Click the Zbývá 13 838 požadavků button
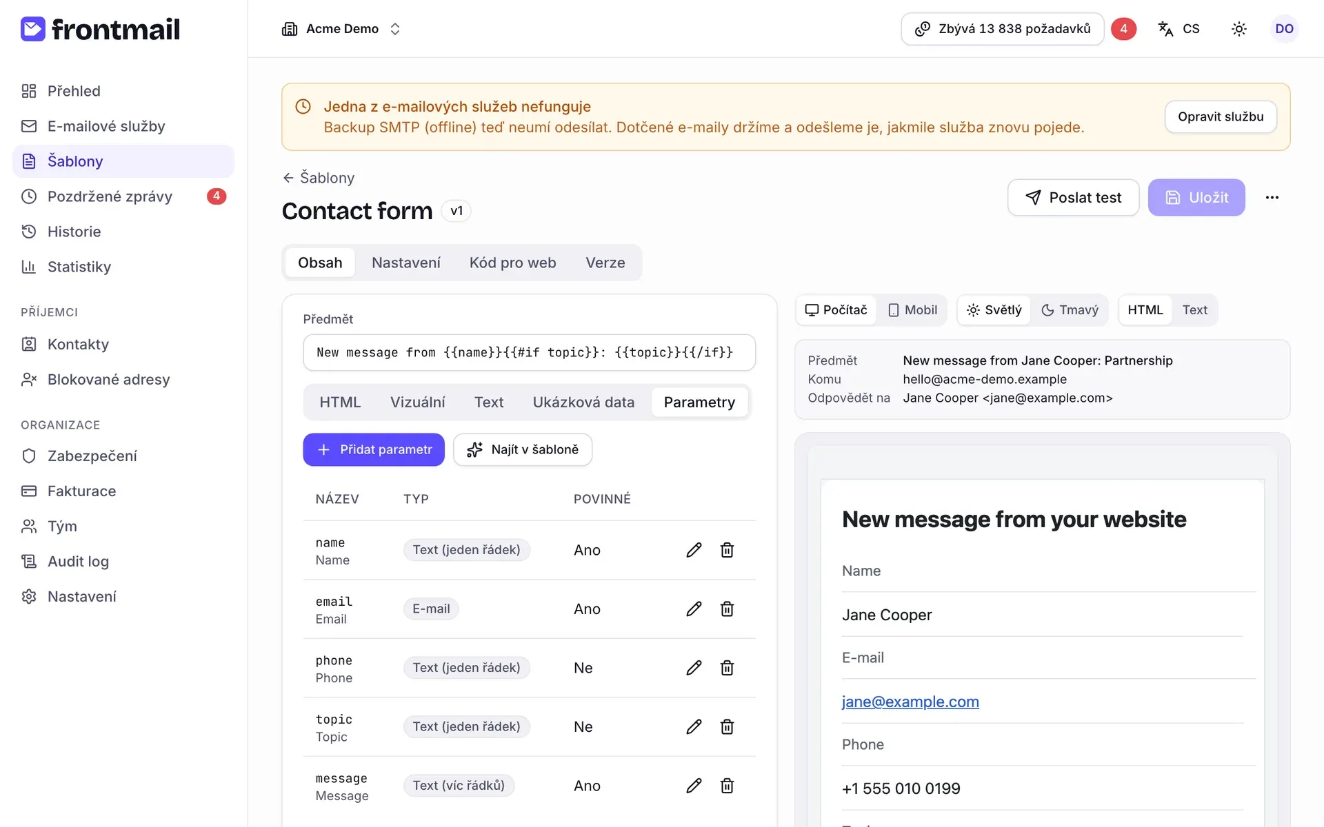Screen dimensions: 1324x827 (x=1003, y=29)
